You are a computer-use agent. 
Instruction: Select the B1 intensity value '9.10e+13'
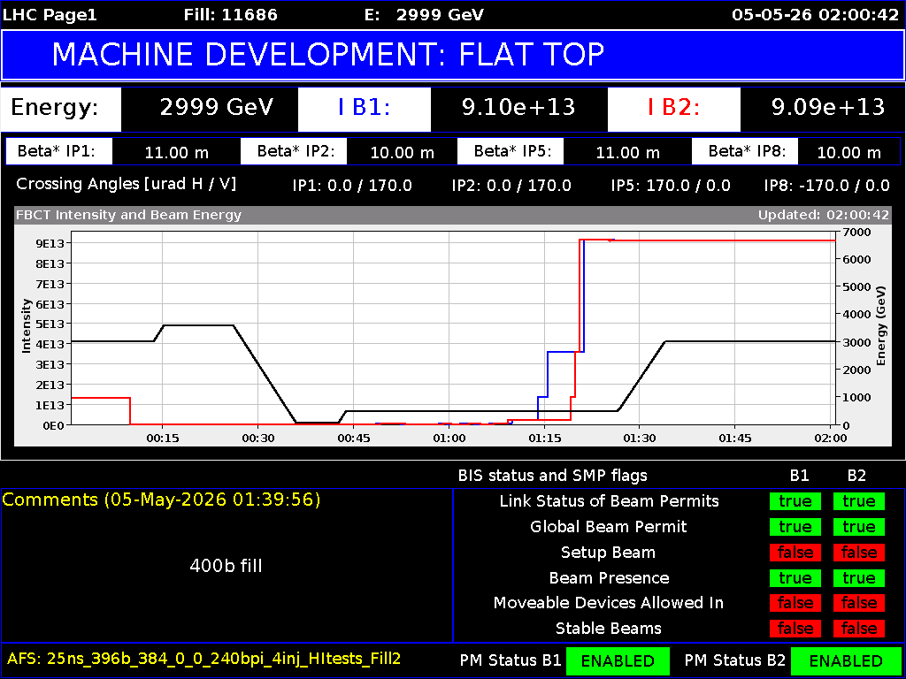518,108
